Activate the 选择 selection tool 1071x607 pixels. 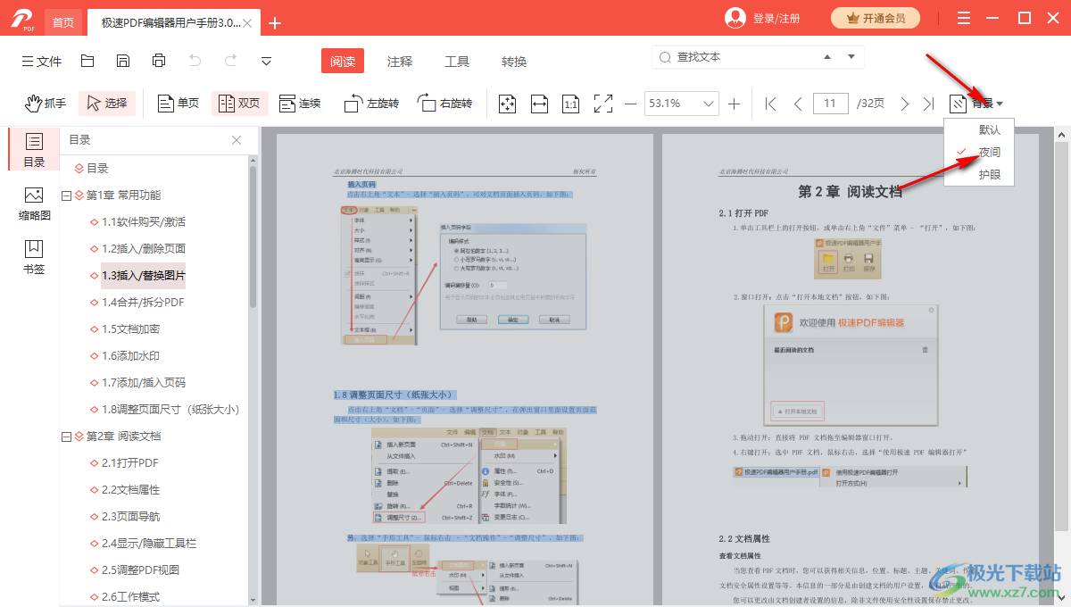coord(107,104)
